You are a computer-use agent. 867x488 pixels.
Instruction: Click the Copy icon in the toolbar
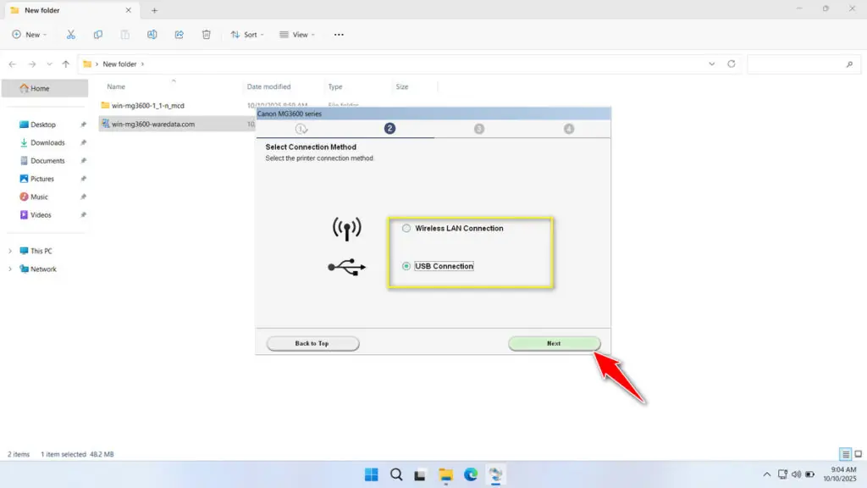click(97, 34)
